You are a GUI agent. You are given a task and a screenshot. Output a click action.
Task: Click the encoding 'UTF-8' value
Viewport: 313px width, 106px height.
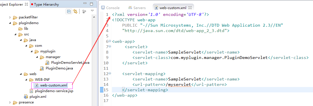[x=195, y=14]
